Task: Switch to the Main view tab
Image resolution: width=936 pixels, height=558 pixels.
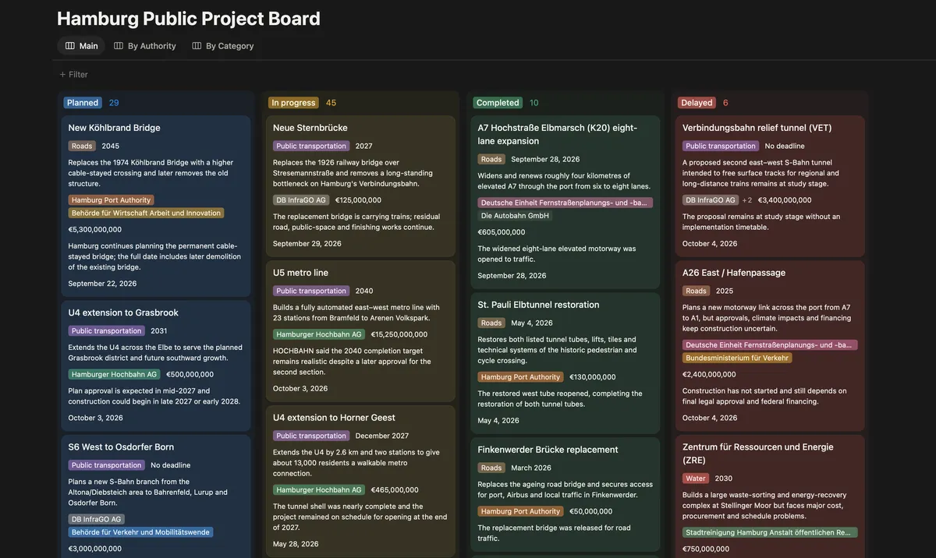Action: coord(81,46)
